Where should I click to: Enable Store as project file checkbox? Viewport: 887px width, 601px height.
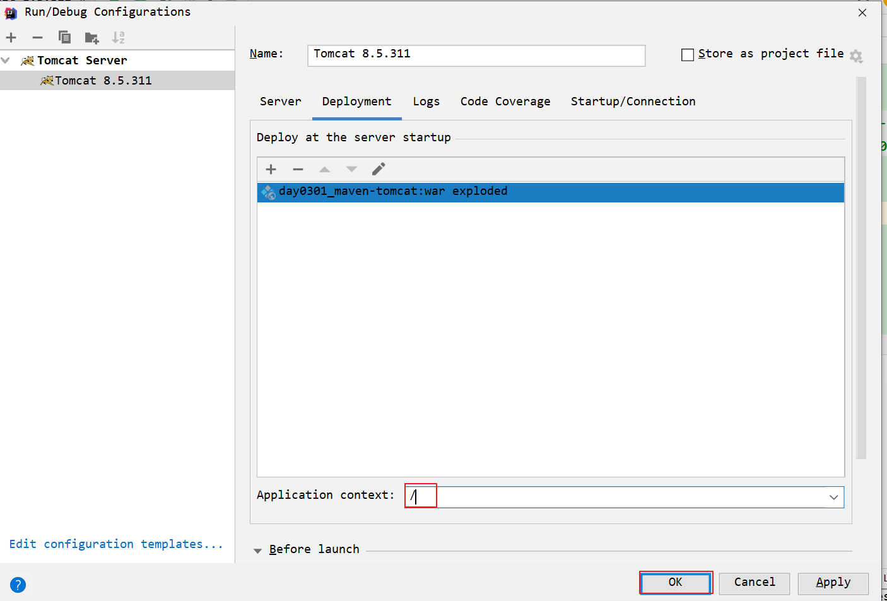coord(688,55)
